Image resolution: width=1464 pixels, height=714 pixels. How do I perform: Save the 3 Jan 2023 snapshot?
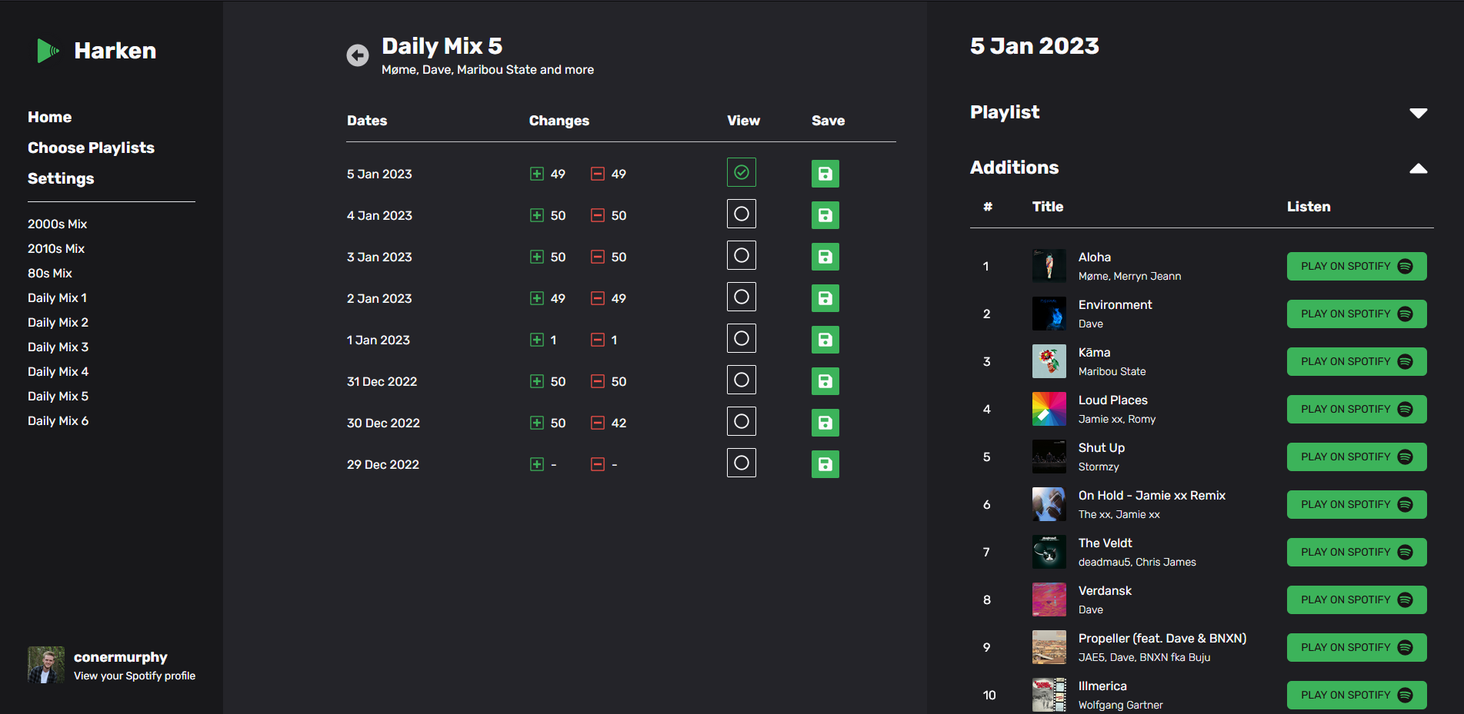825,257
